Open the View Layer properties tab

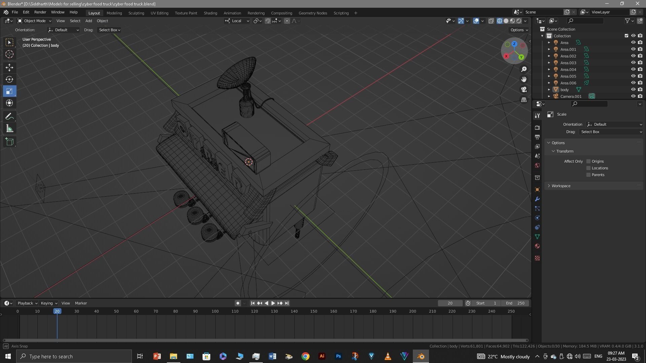point(537,147)
